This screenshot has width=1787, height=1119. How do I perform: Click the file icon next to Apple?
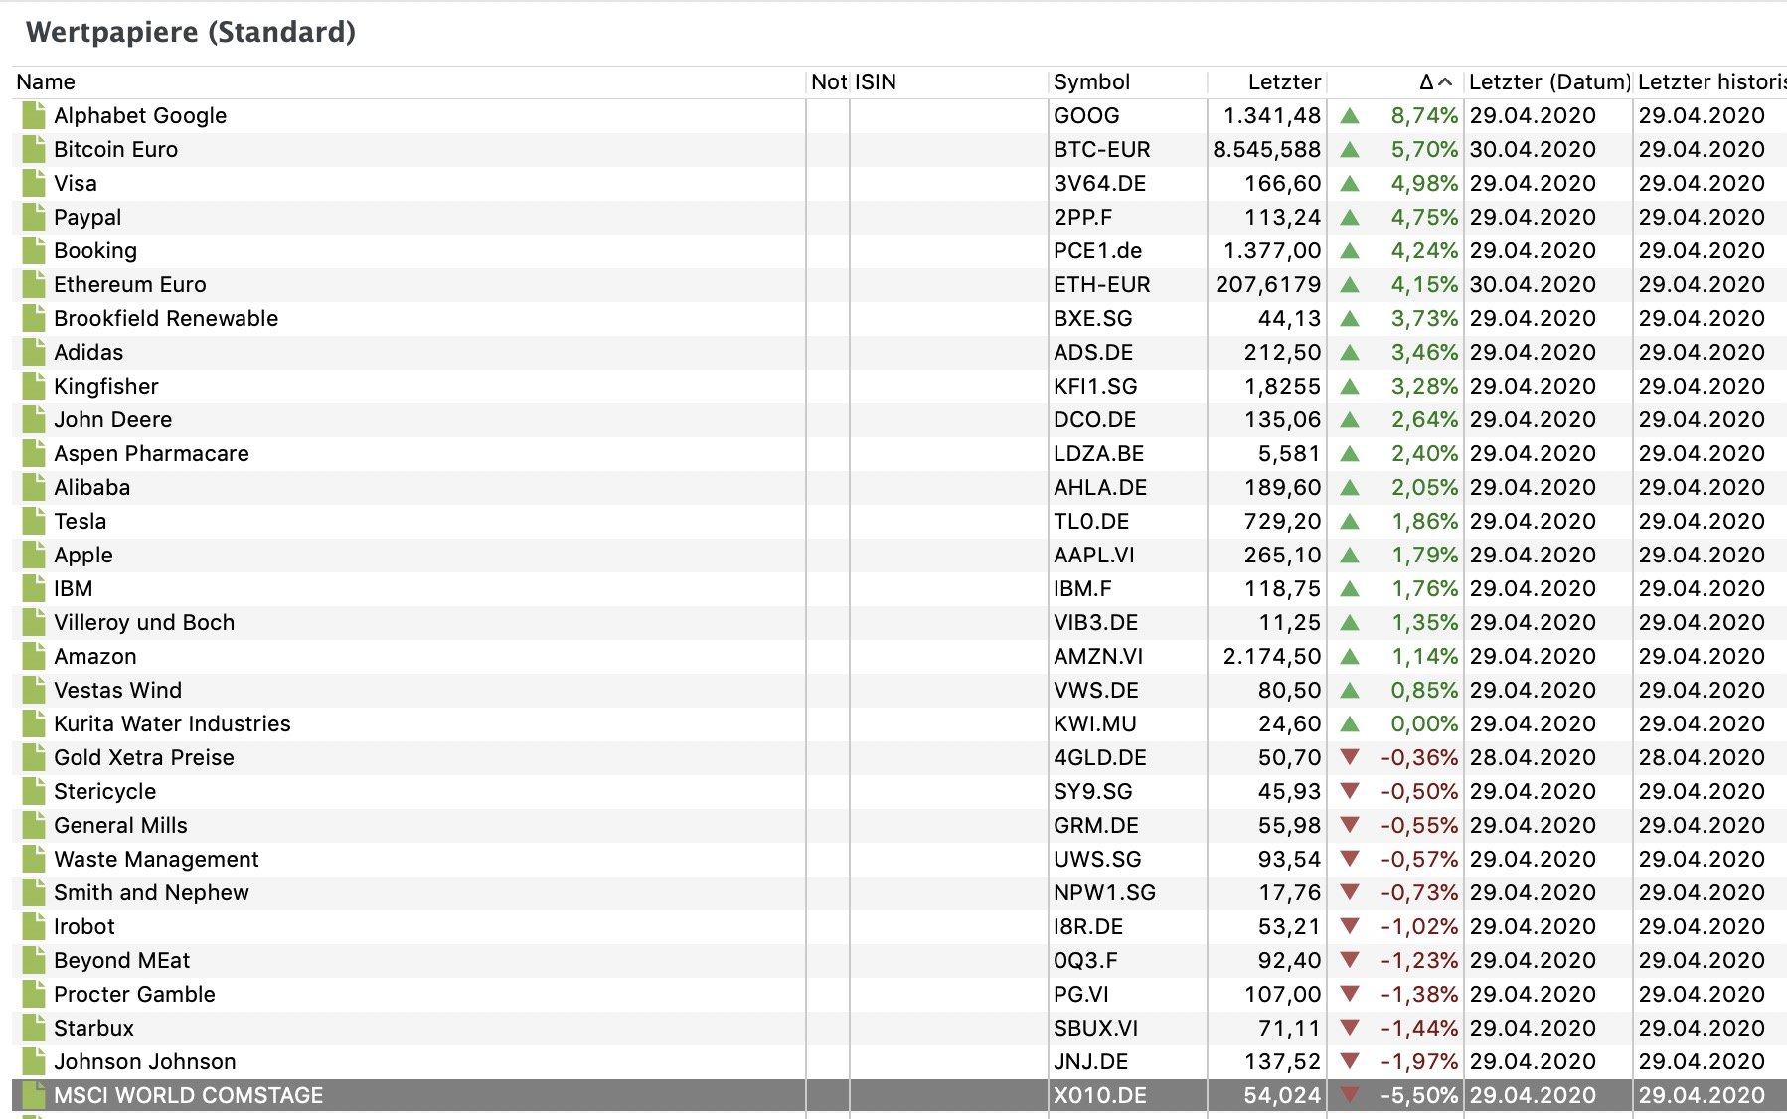click(x=34, y=555)
